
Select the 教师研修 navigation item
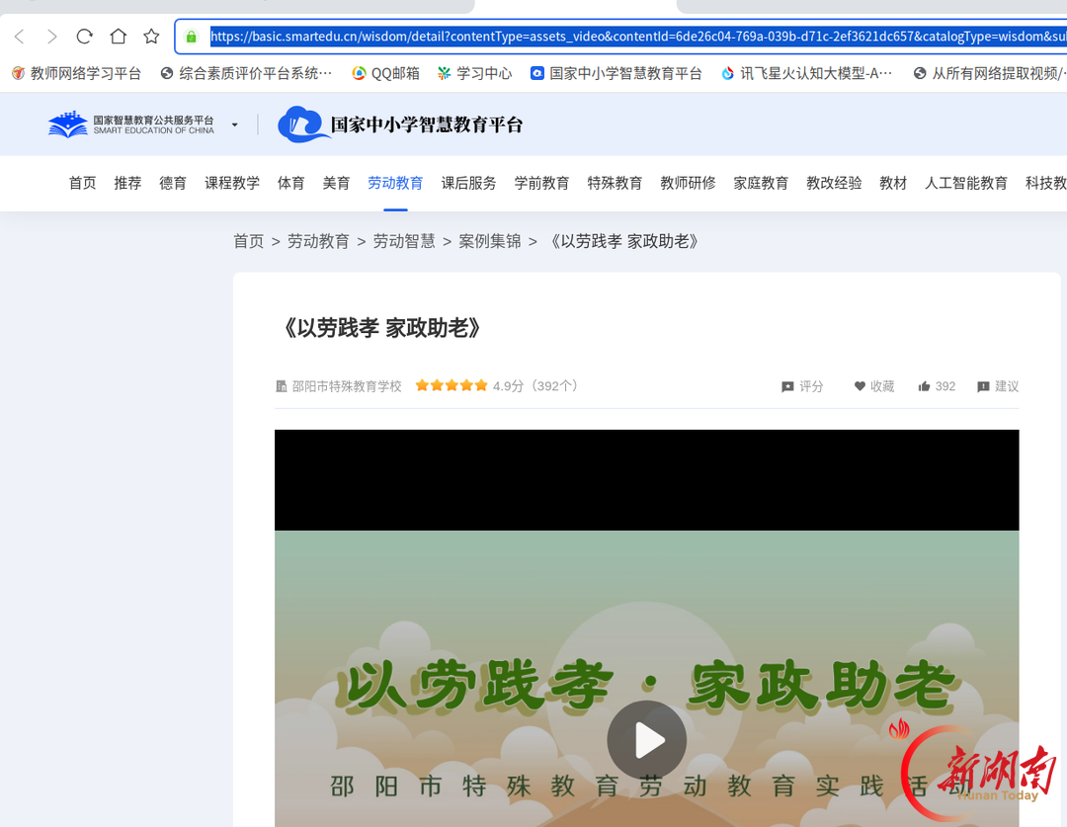pyautogui.click(x=688, y=183)
